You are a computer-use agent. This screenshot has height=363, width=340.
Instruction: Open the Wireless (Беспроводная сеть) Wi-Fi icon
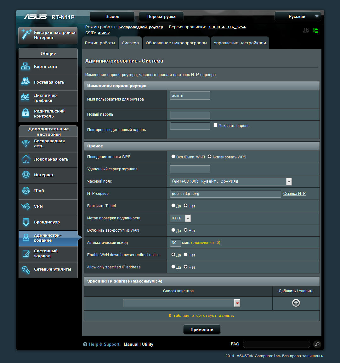pos(26,143)
